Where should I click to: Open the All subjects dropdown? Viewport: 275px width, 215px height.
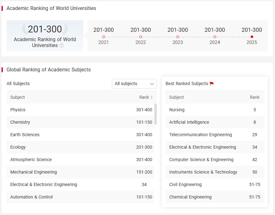(x=134, y=84)
